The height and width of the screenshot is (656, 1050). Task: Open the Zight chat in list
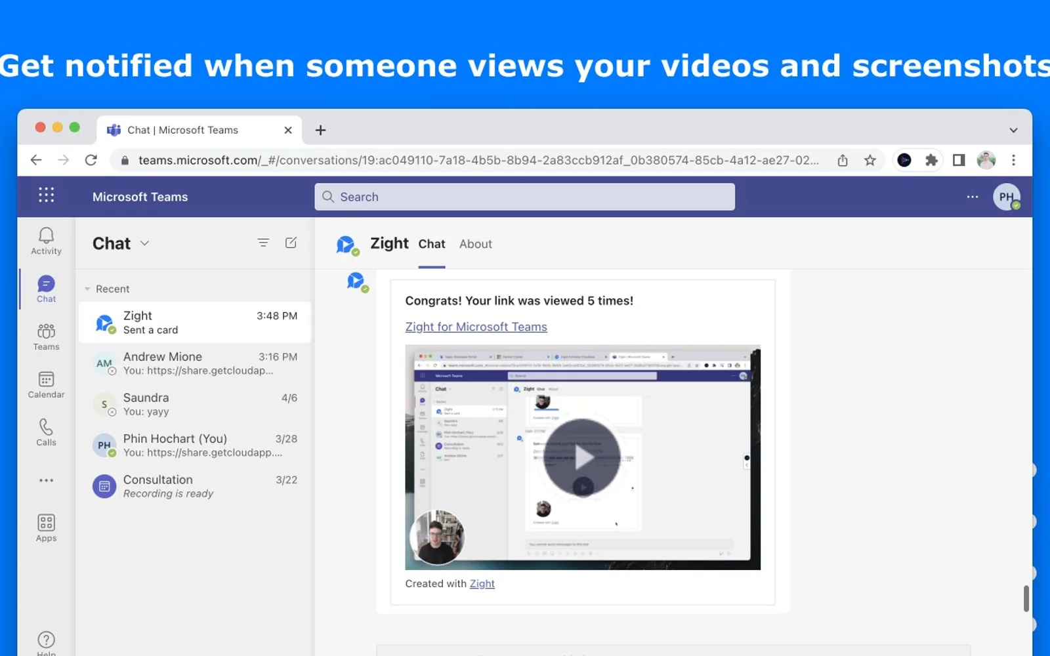click(195, 322)
